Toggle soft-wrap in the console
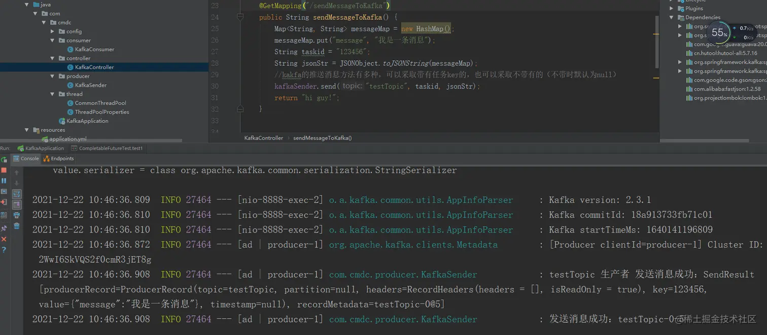767x335 pixels. point(17,194)
